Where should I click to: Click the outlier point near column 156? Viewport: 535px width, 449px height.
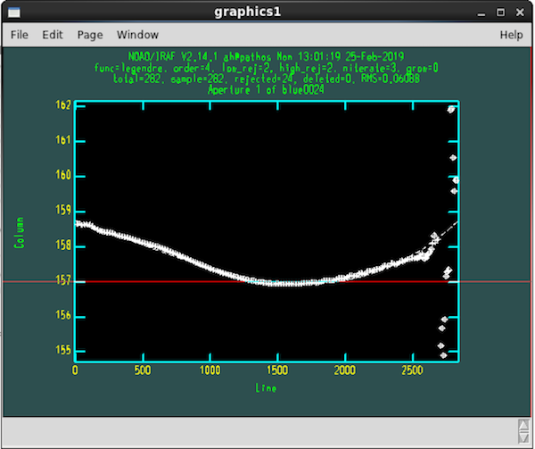coord(444,320)
